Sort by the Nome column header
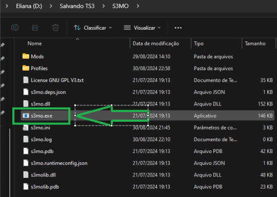This screenshot has width=277, height=197. click(x=35, y=43)
